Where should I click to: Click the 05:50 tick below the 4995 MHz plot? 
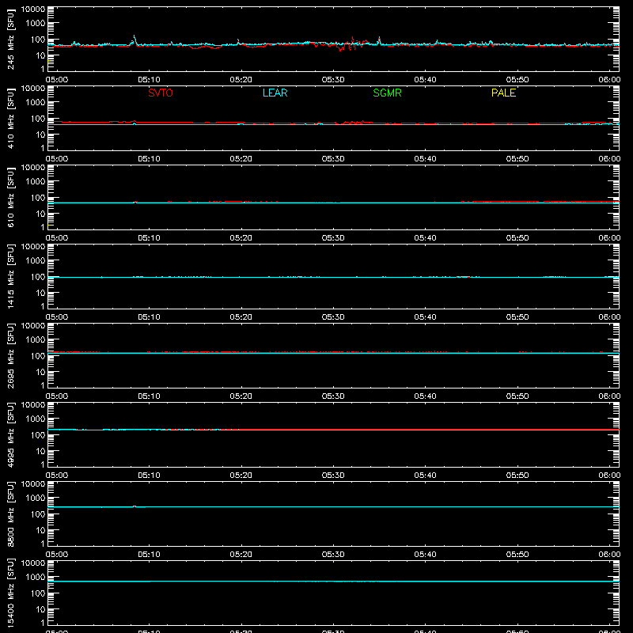pyautogui.click(x=517, y=476)
